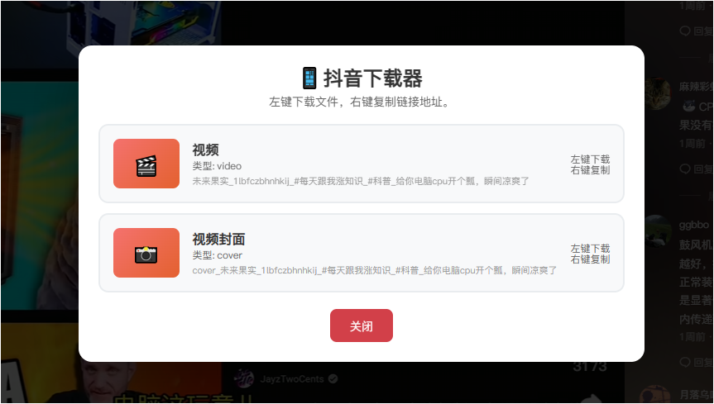Click the cover filename starting with cover_

pos(374,270)
